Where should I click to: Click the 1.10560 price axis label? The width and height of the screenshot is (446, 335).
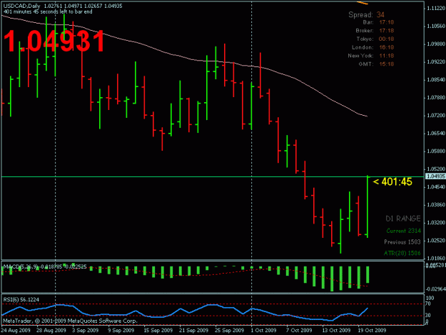(x=436, y=26)
